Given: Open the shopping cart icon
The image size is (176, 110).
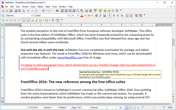Looking at the screenshot, I should (x=117, y=11).
